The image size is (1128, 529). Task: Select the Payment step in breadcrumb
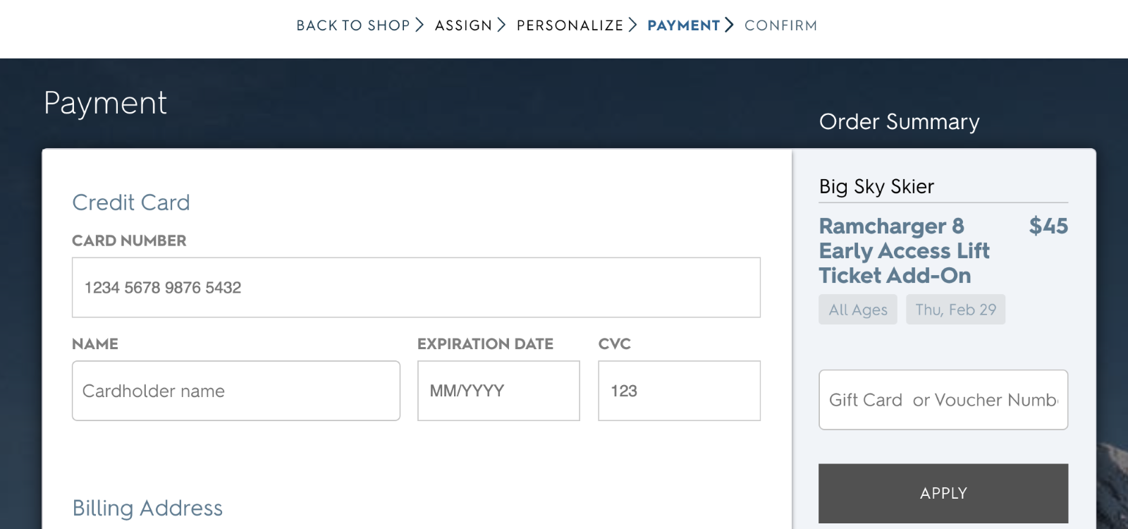[683, 25]
